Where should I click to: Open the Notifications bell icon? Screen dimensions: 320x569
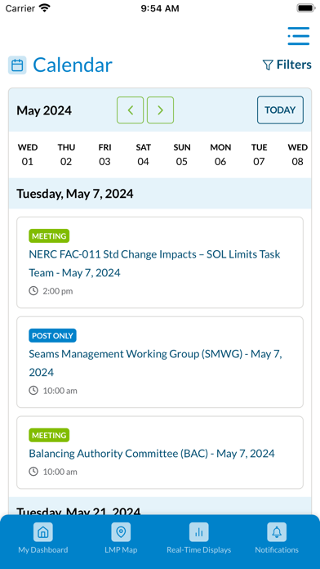pos(277,532)
